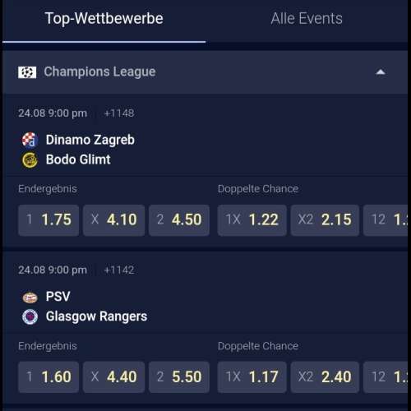Viewport: 411px width, 411px height.
Task: Pick double chance X2 at 2.40
Action: 325,377
